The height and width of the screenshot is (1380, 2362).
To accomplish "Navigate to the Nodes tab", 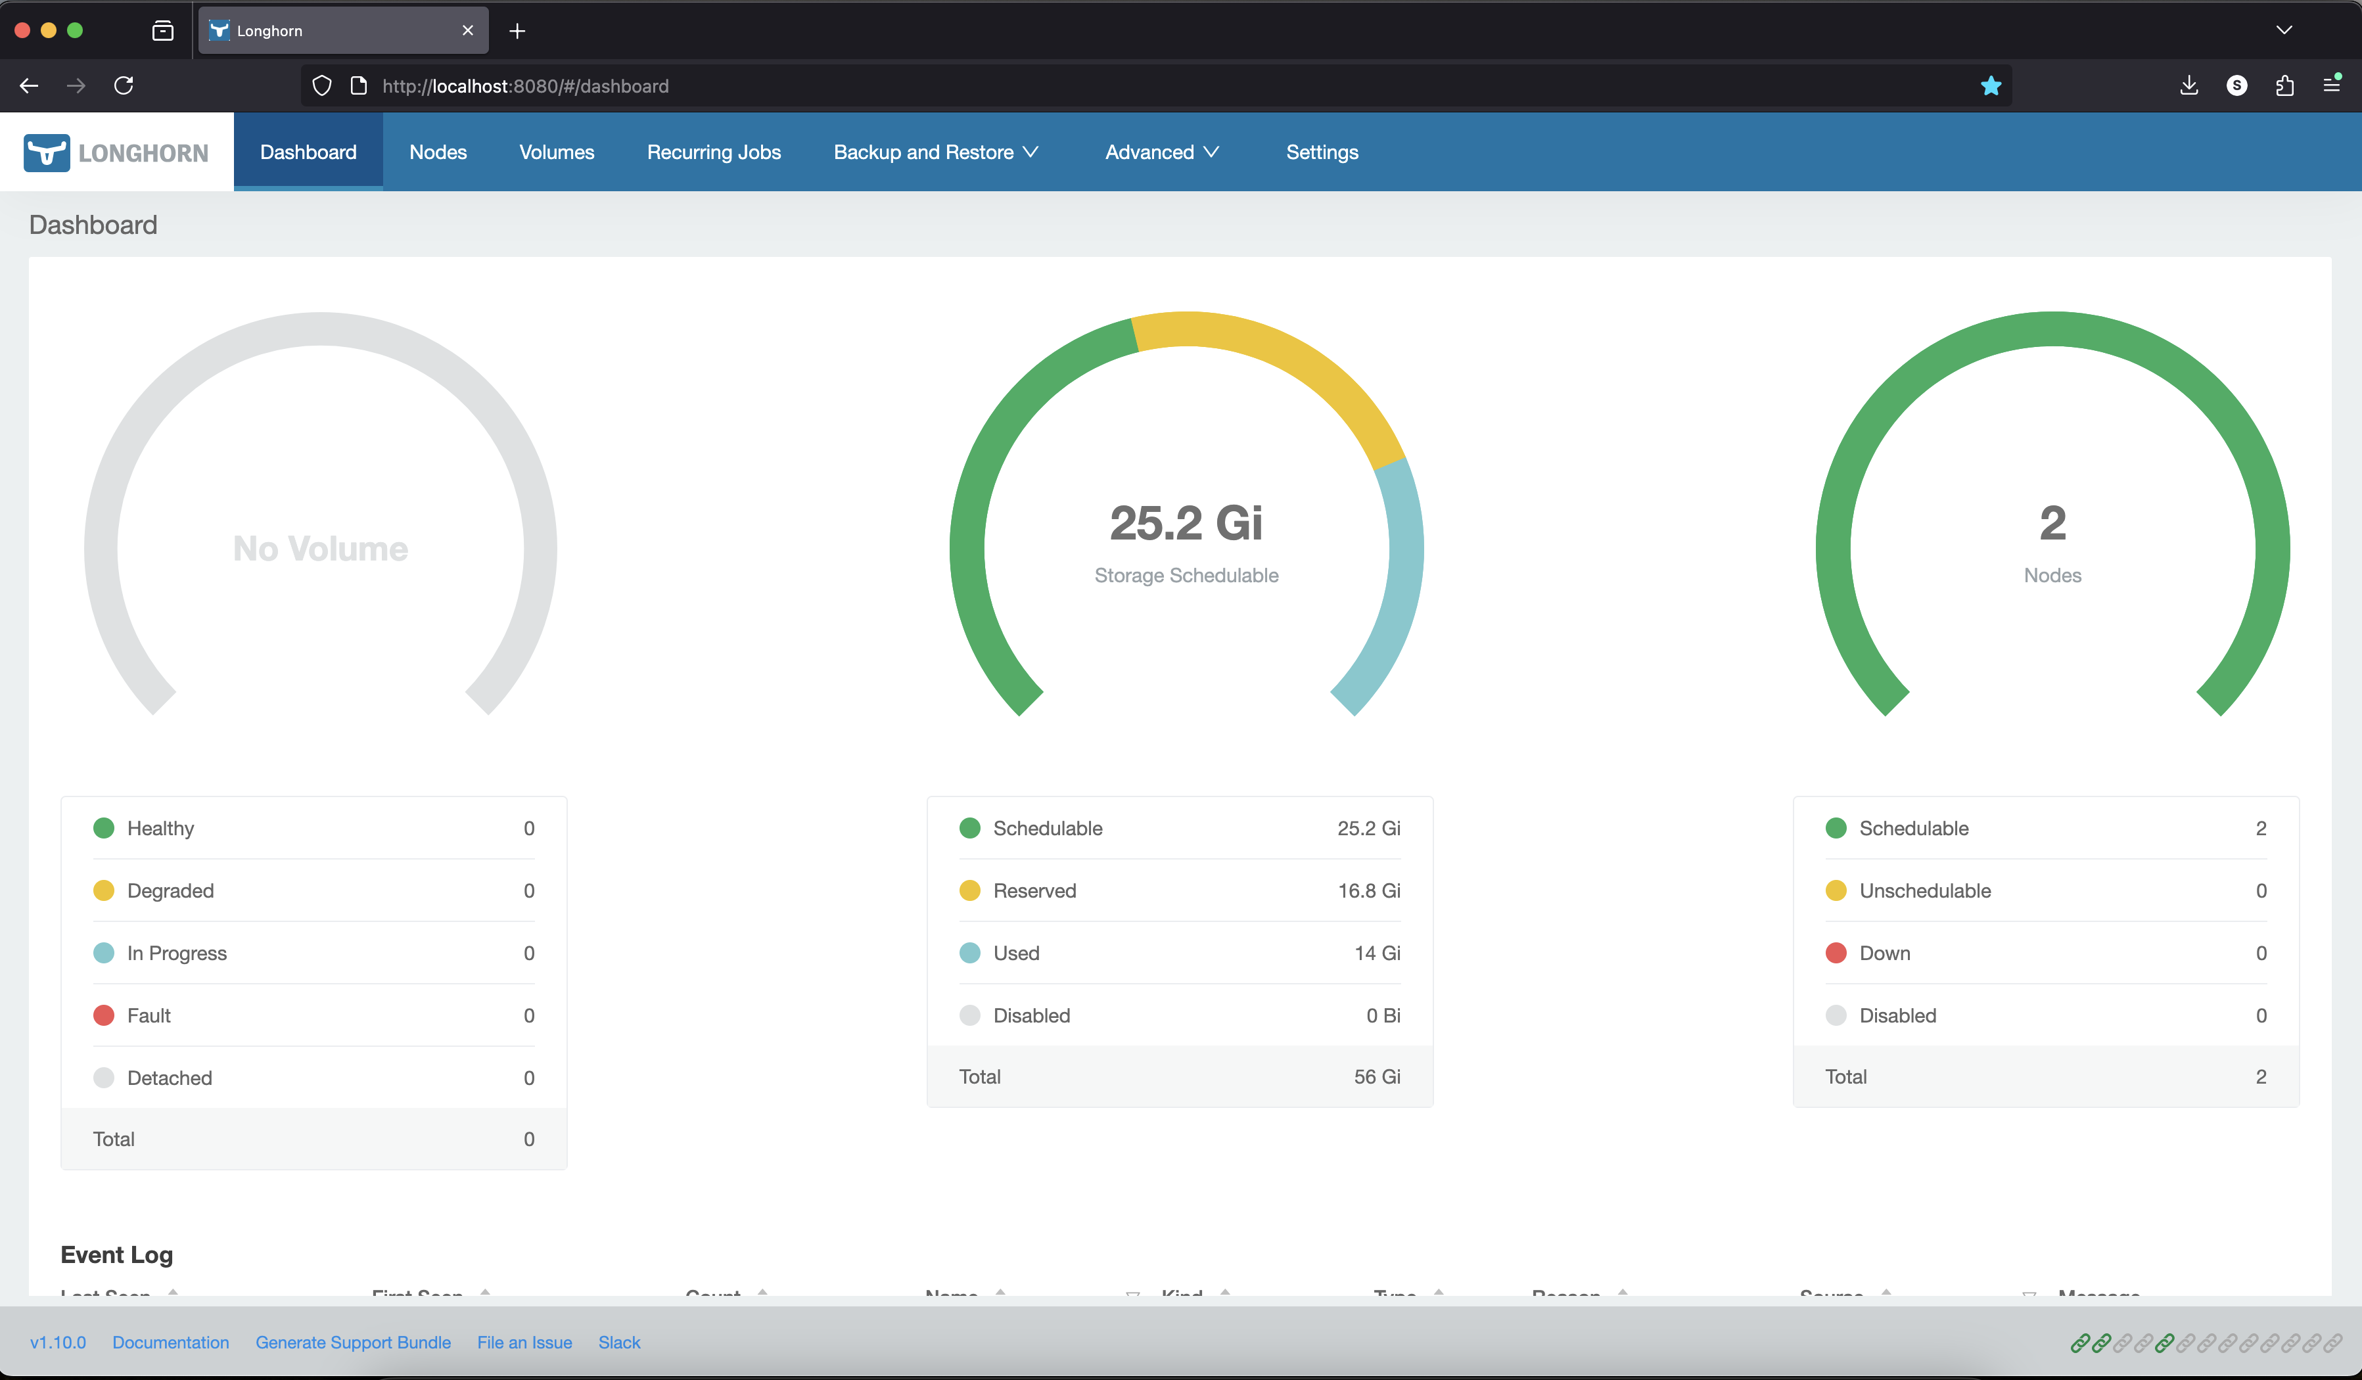I will [438, 152].
